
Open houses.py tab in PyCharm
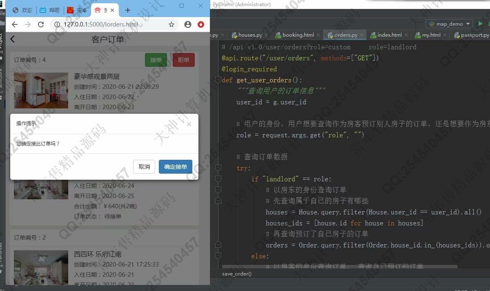point(250,35)
